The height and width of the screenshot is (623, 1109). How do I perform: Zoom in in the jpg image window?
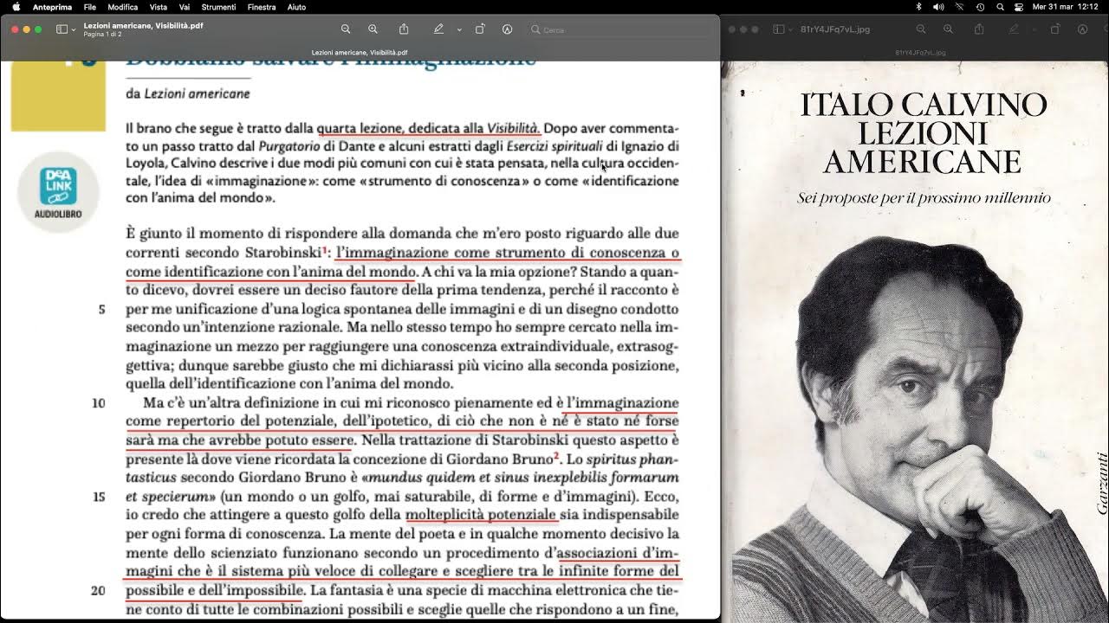click(x=948, y=29)
